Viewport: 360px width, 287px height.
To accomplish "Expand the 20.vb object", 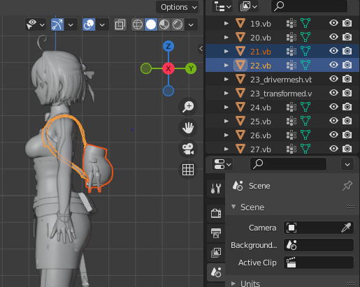I will [226, 37].
